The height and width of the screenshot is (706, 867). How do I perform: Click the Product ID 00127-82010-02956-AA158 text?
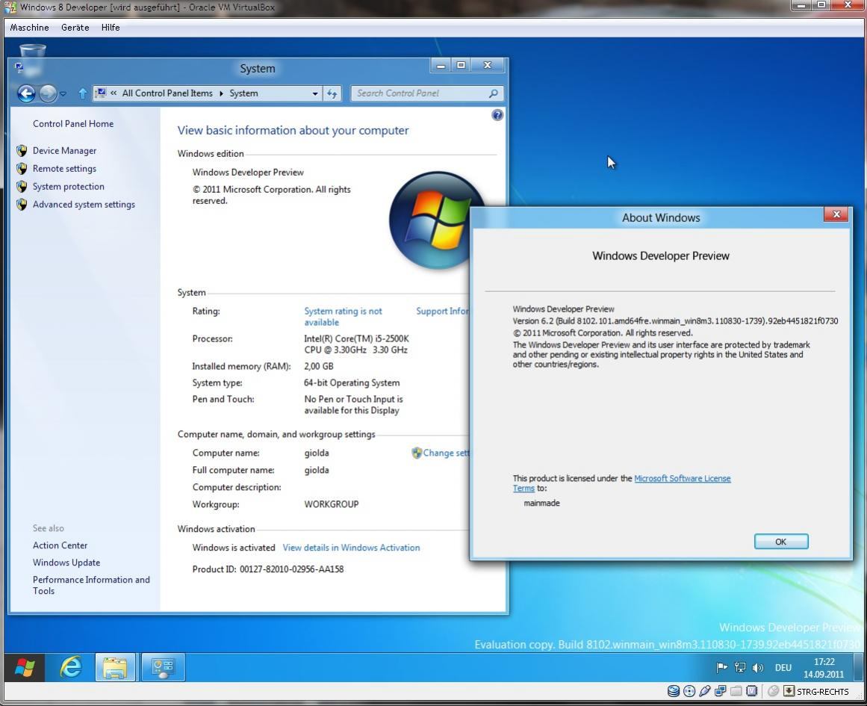click(x=268, y=569)
